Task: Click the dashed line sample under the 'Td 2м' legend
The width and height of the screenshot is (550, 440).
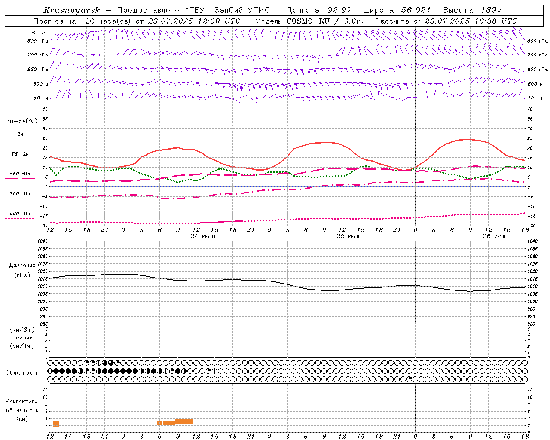Action: pos(19,159)
